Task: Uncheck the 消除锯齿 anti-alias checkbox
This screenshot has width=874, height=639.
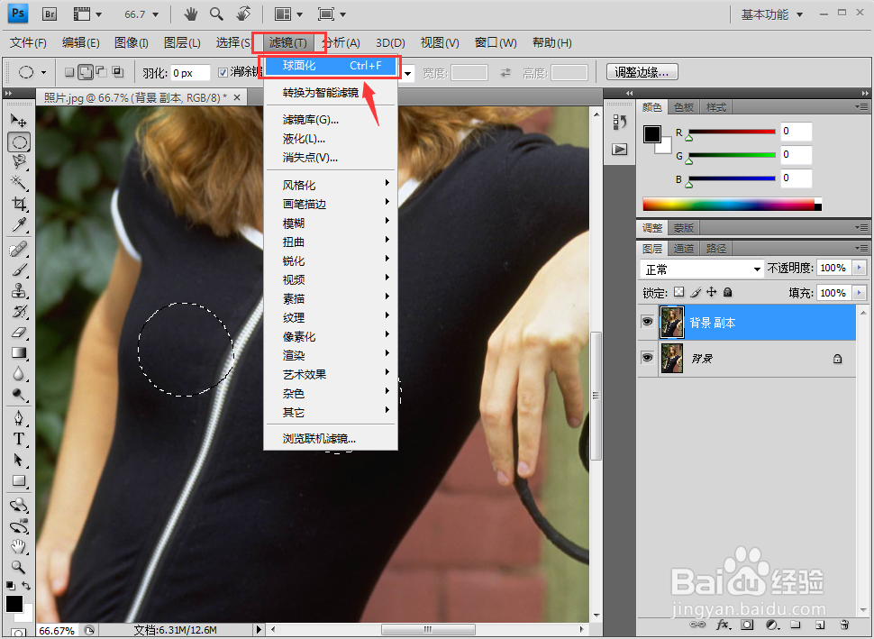Action: coord(222,71)
